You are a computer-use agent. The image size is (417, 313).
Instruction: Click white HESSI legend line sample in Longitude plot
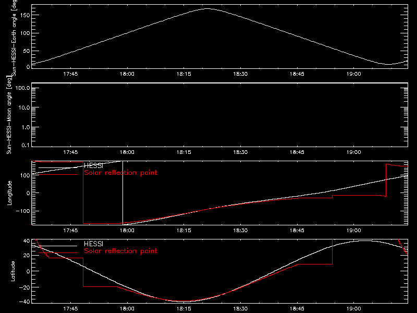[58, 167]
